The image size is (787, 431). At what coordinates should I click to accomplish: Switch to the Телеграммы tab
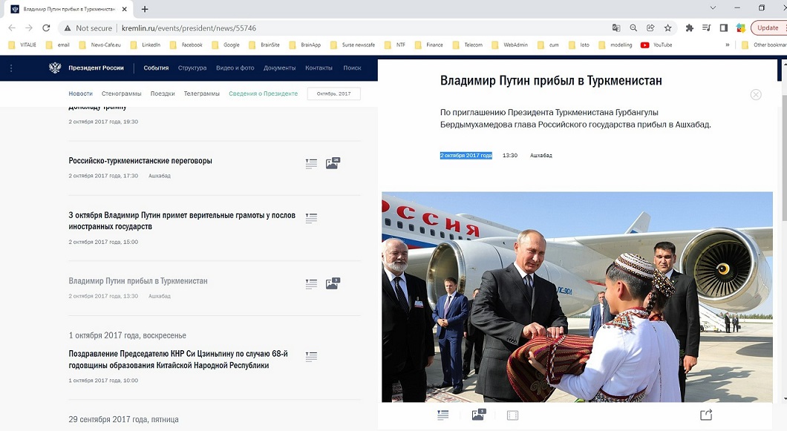pyautogui.click(x=202, y=93)
